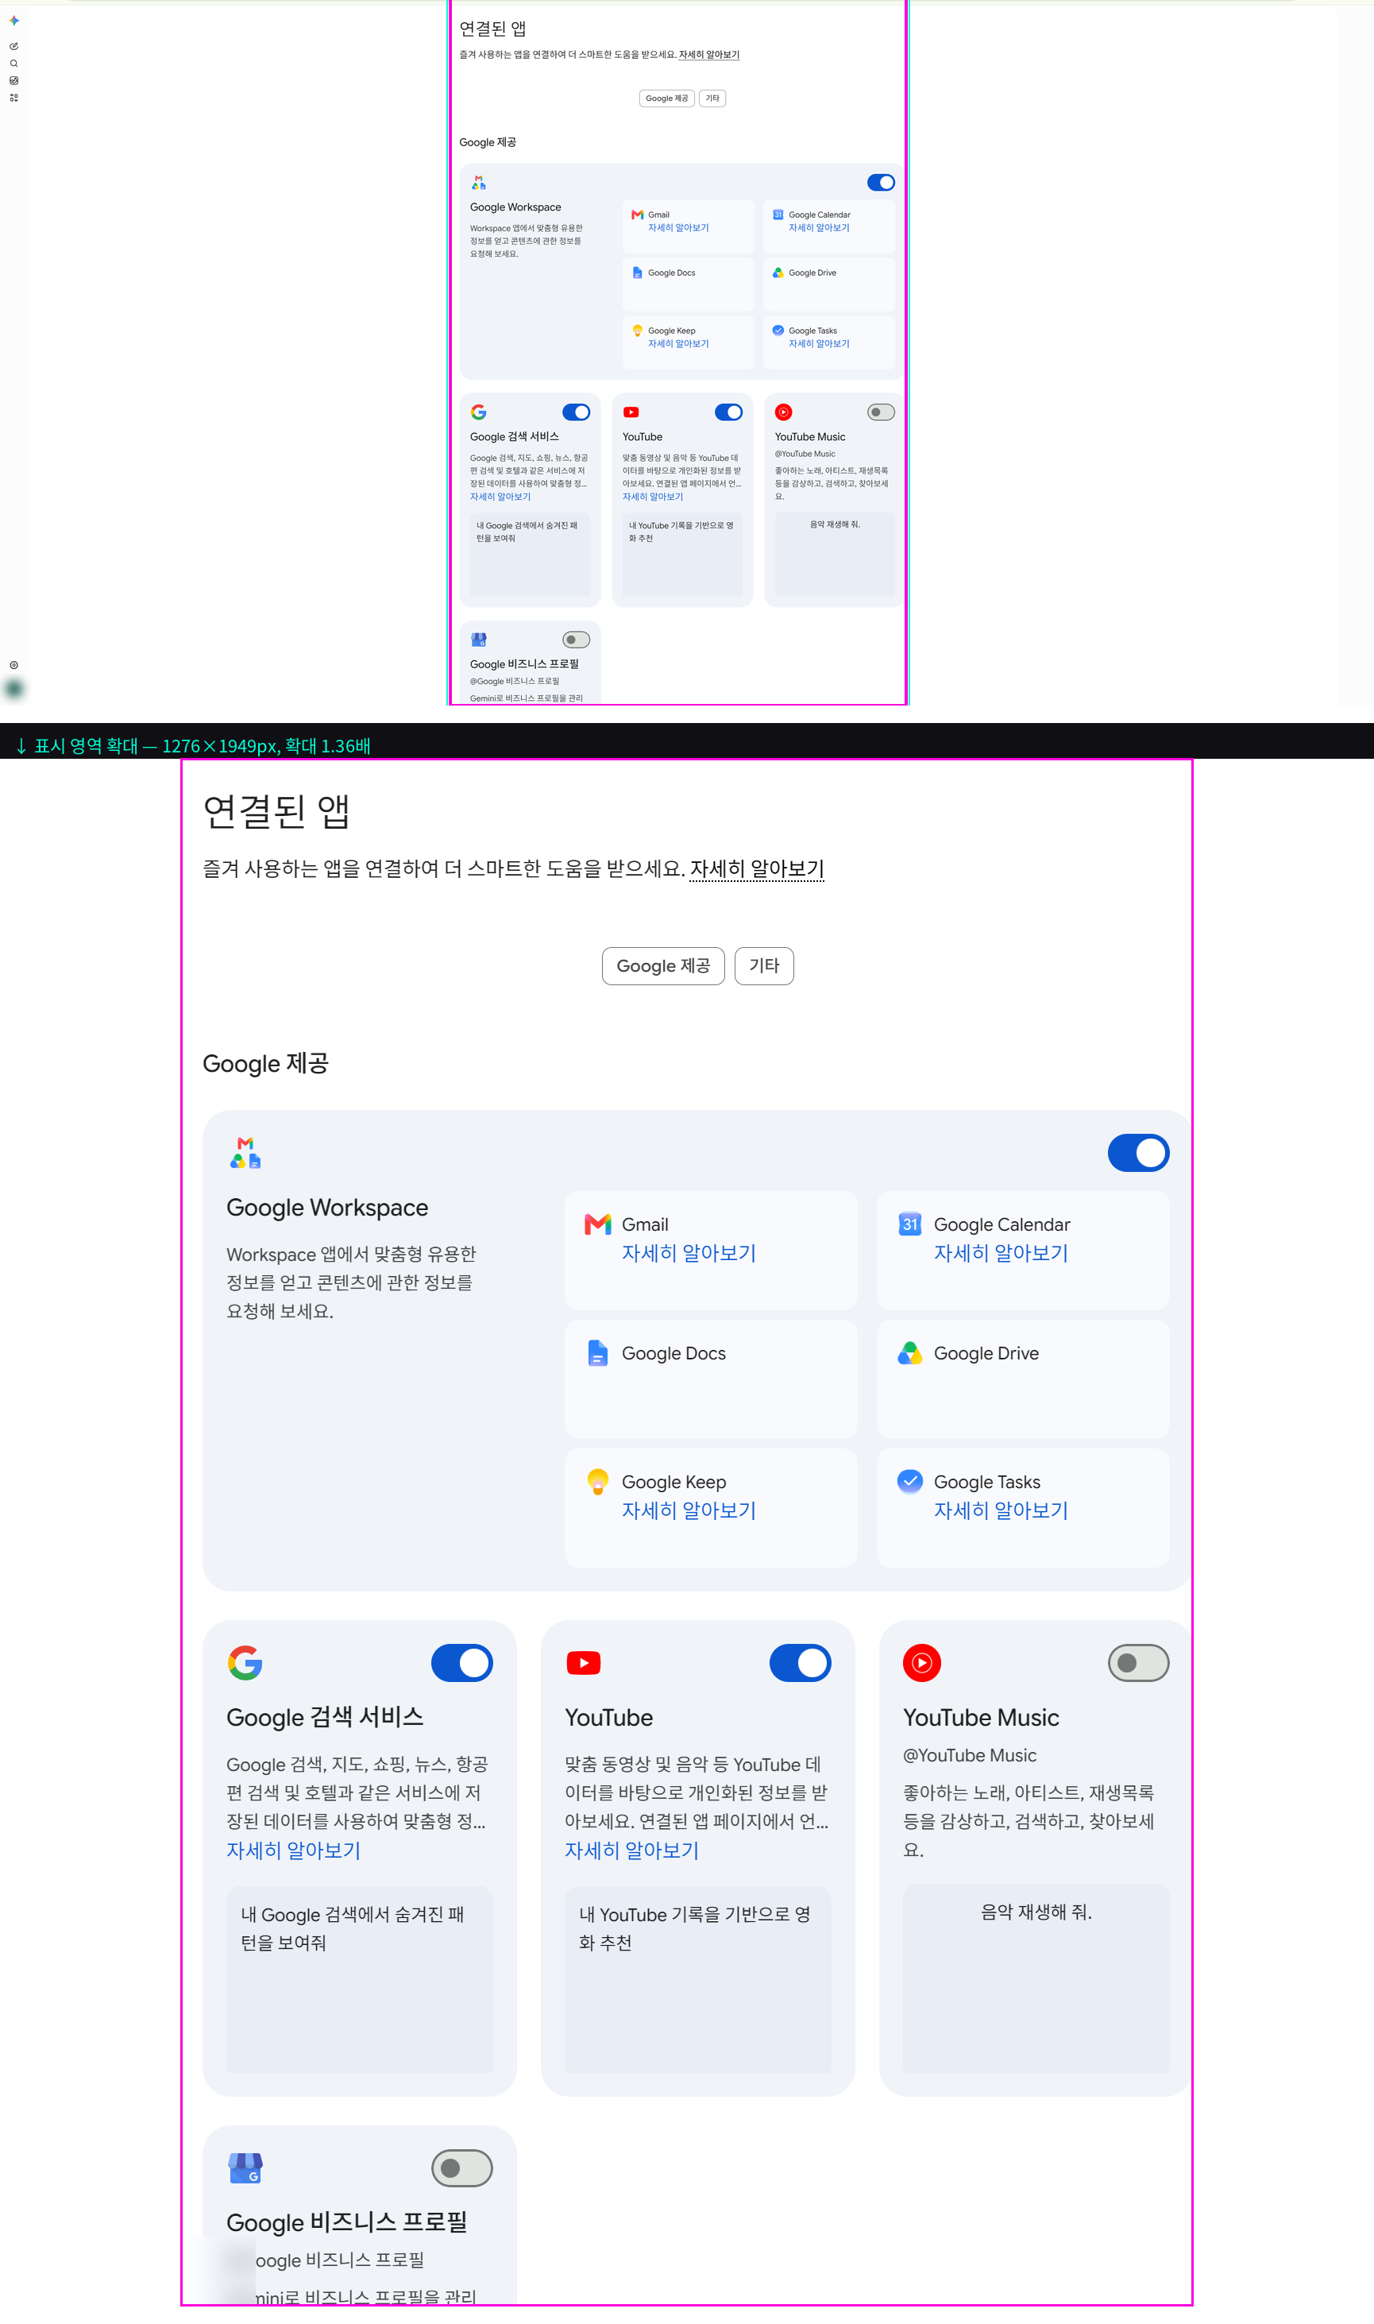Click the Google Docs icon in the enlarged view
The height and width of the screenshot is (2324, 1374).
[598, 1352]
